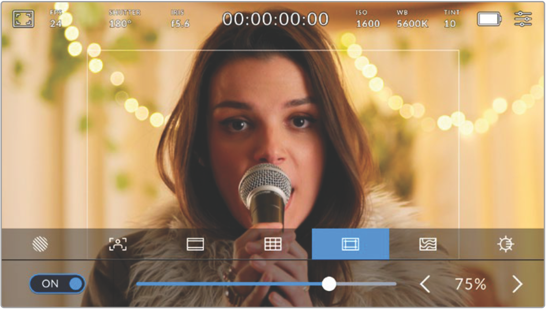The height and width of the screenshot is (309, 546).
Task: Select the highlighted Safe area guides tab
Action: (350, 244)
